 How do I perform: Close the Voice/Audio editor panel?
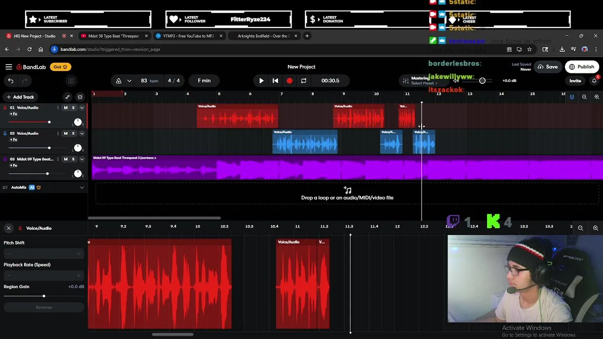pyautogui.click(x=8, y=228)
